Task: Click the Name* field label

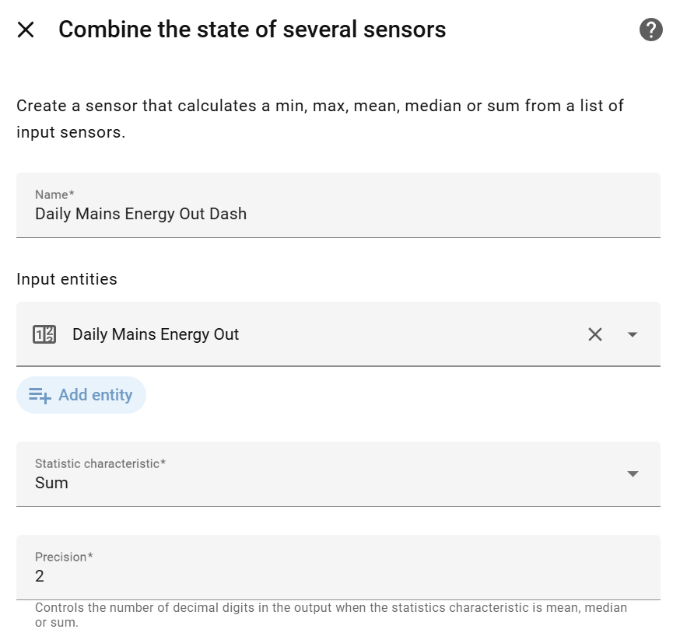Action: (x=54, y=194)
